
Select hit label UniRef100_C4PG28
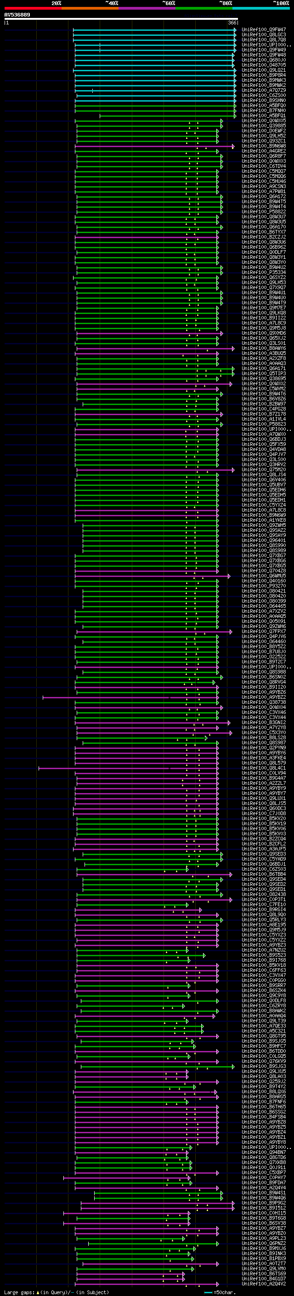coord(264,409)
